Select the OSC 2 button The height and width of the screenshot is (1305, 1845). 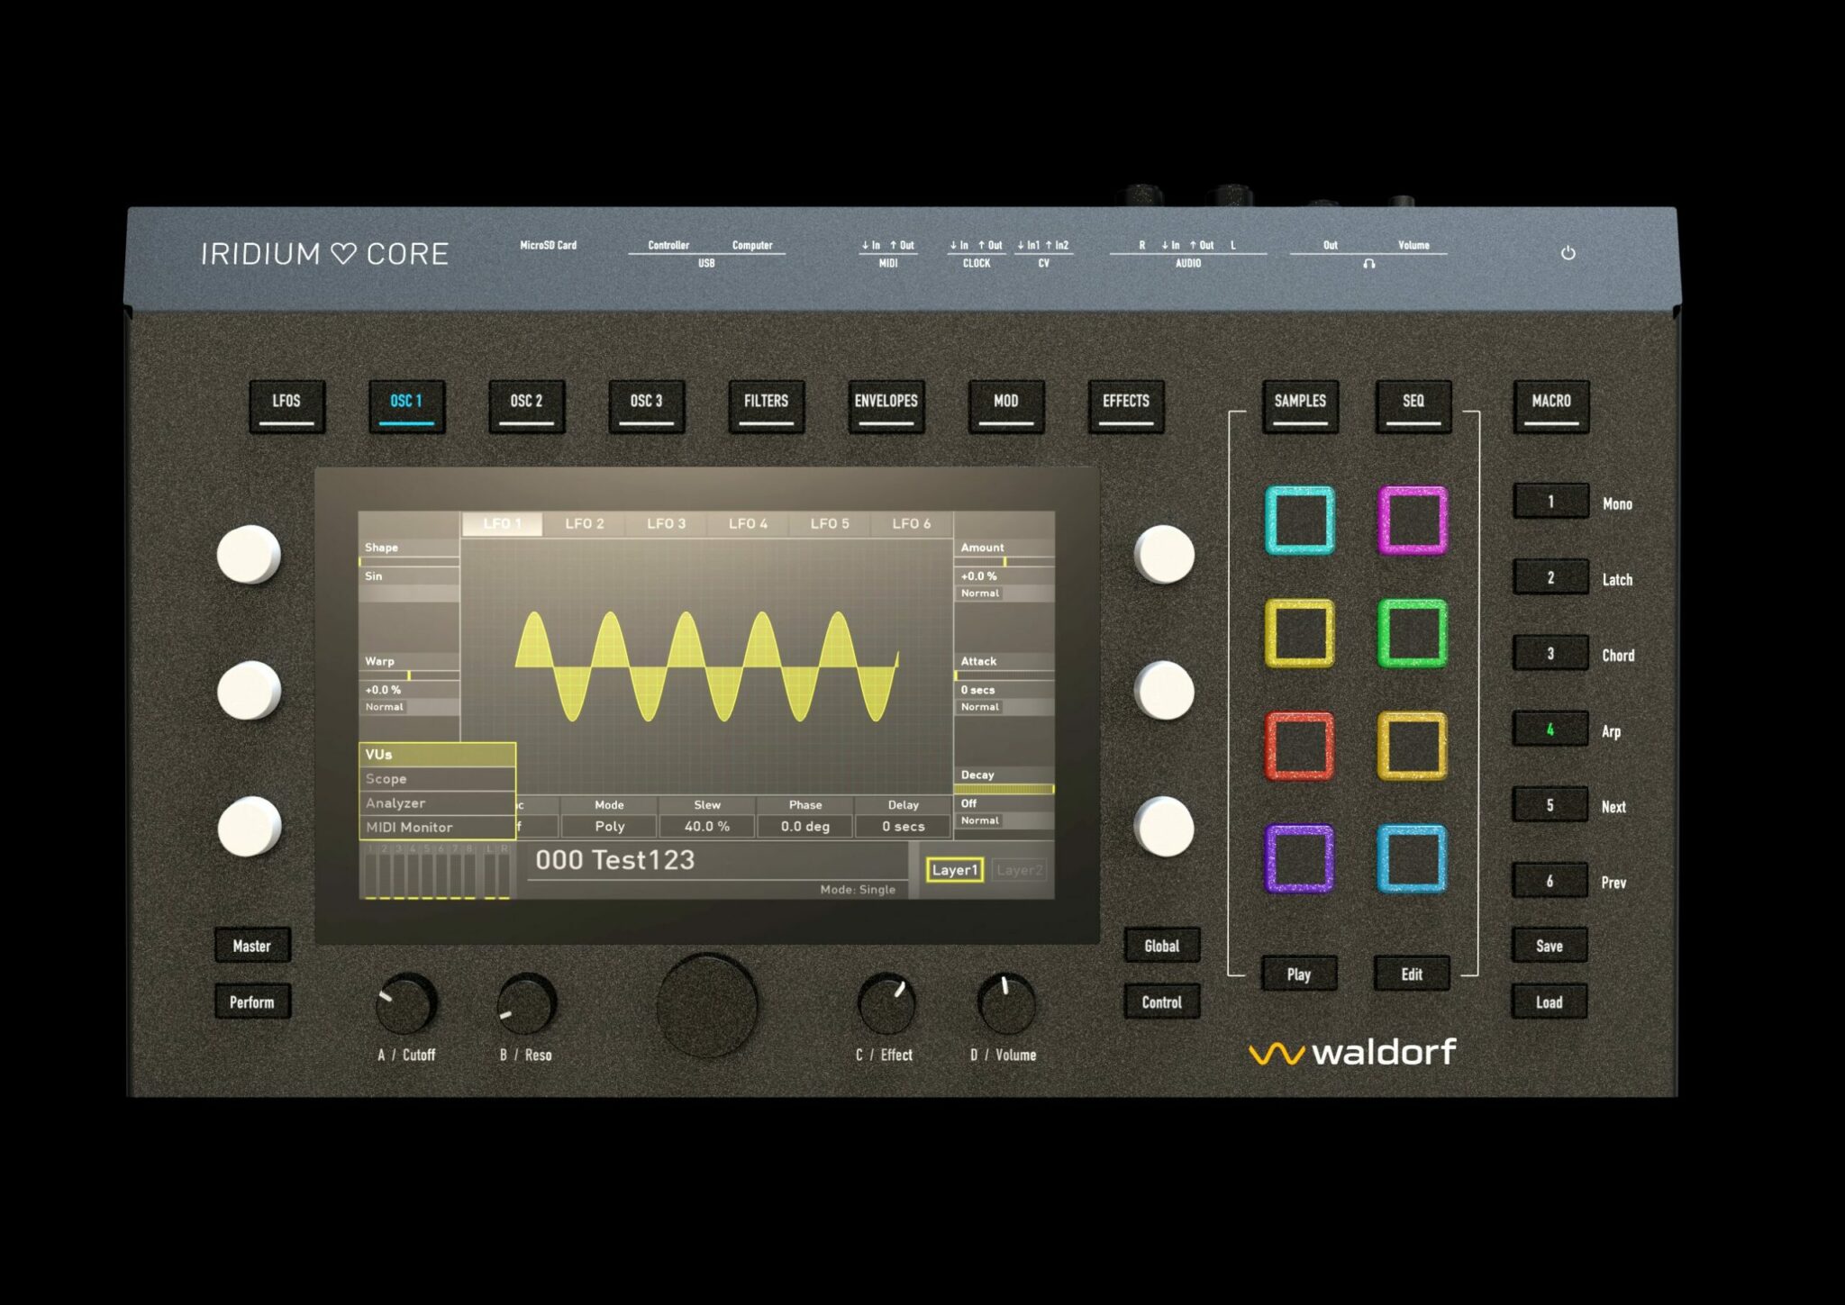pos(526,407)
